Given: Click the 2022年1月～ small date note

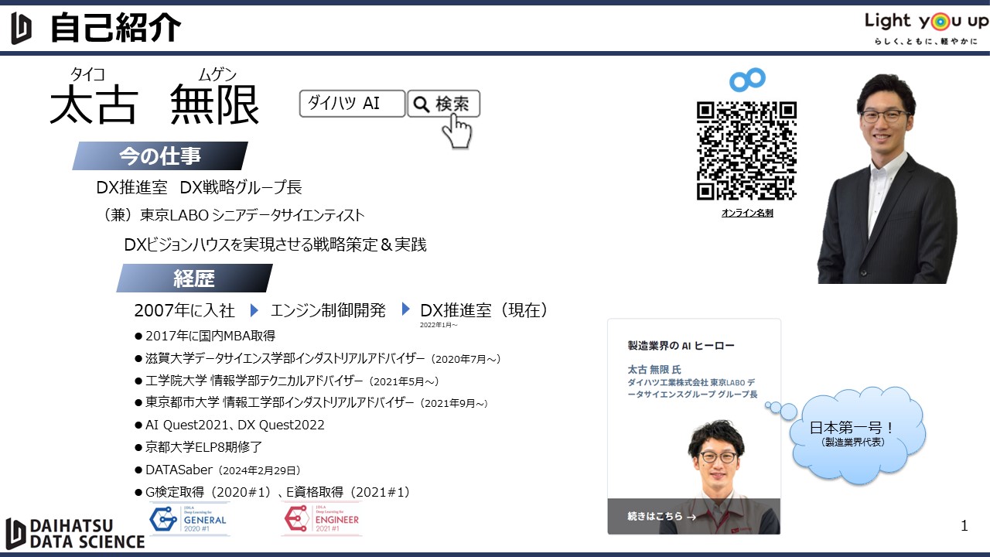Looking at the screenshot, I should click(439, 325).
